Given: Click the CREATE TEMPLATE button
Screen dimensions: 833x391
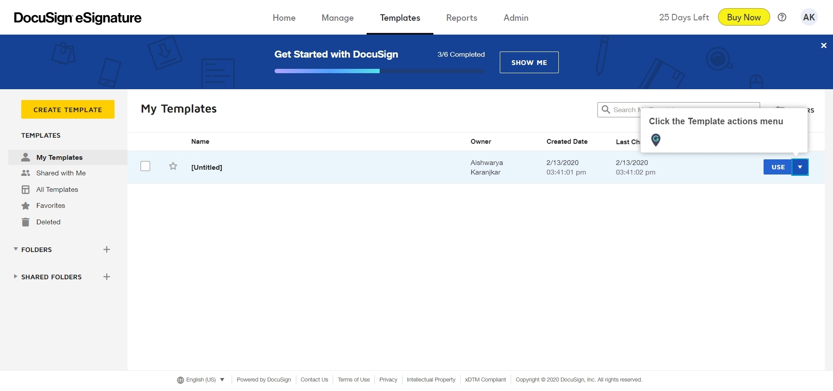Looking at the screenshot, I should coord(68,109).
